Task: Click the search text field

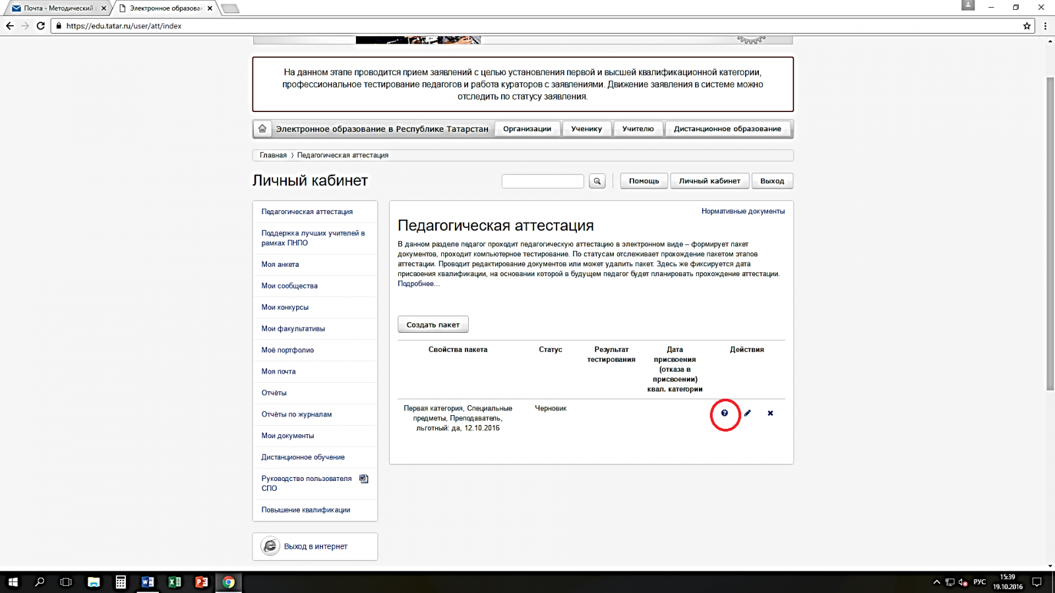Action: coord(543,181)
